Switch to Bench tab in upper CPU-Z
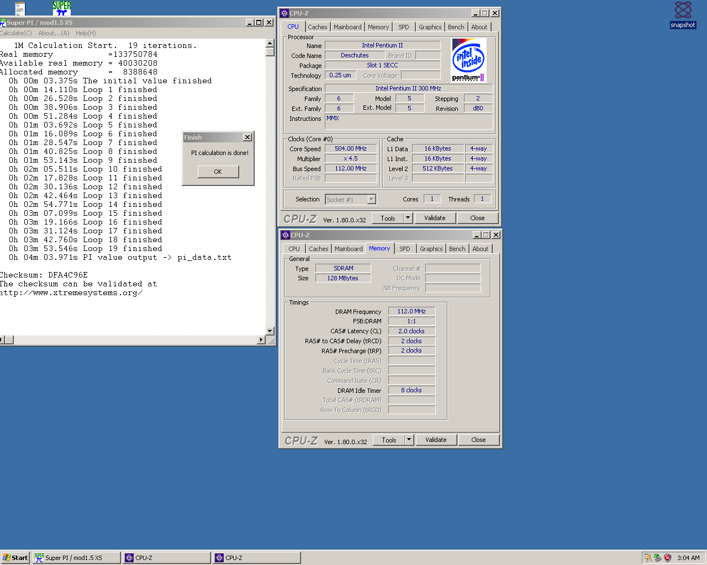 456,27
